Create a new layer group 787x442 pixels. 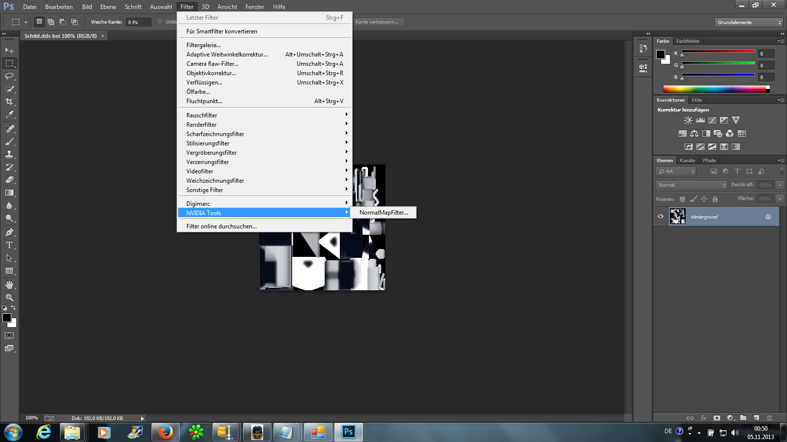[743, 418]
